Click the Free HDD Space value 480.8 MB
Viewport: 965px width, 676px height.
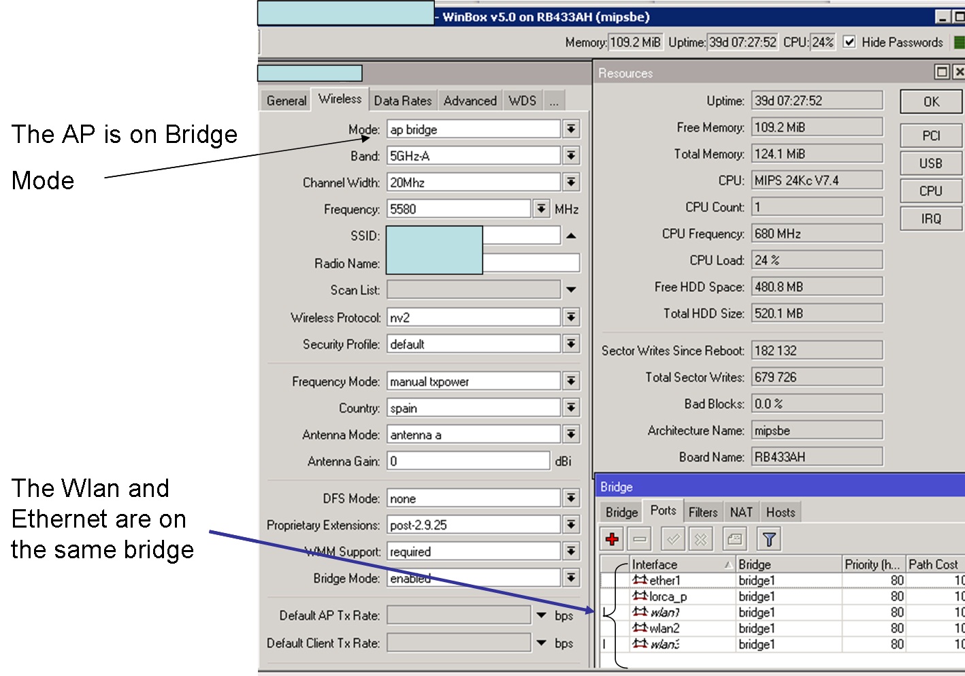point(817,287)
